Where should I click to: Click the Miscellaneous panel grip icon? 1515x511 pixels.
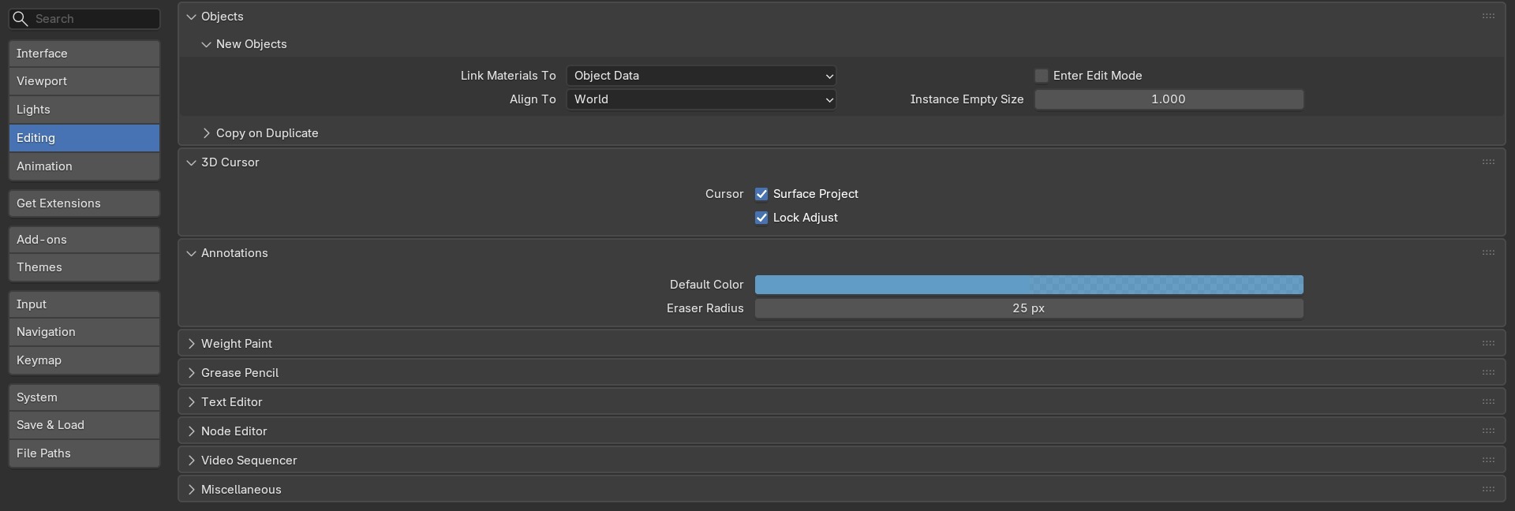pyautogui.click(x=1488, y=489)
